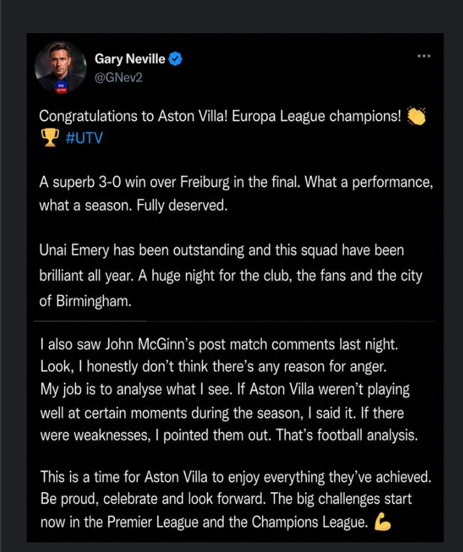463x552 pixels.
Task: Click the gold trophy emoji
Action: (x=50, y=138)
